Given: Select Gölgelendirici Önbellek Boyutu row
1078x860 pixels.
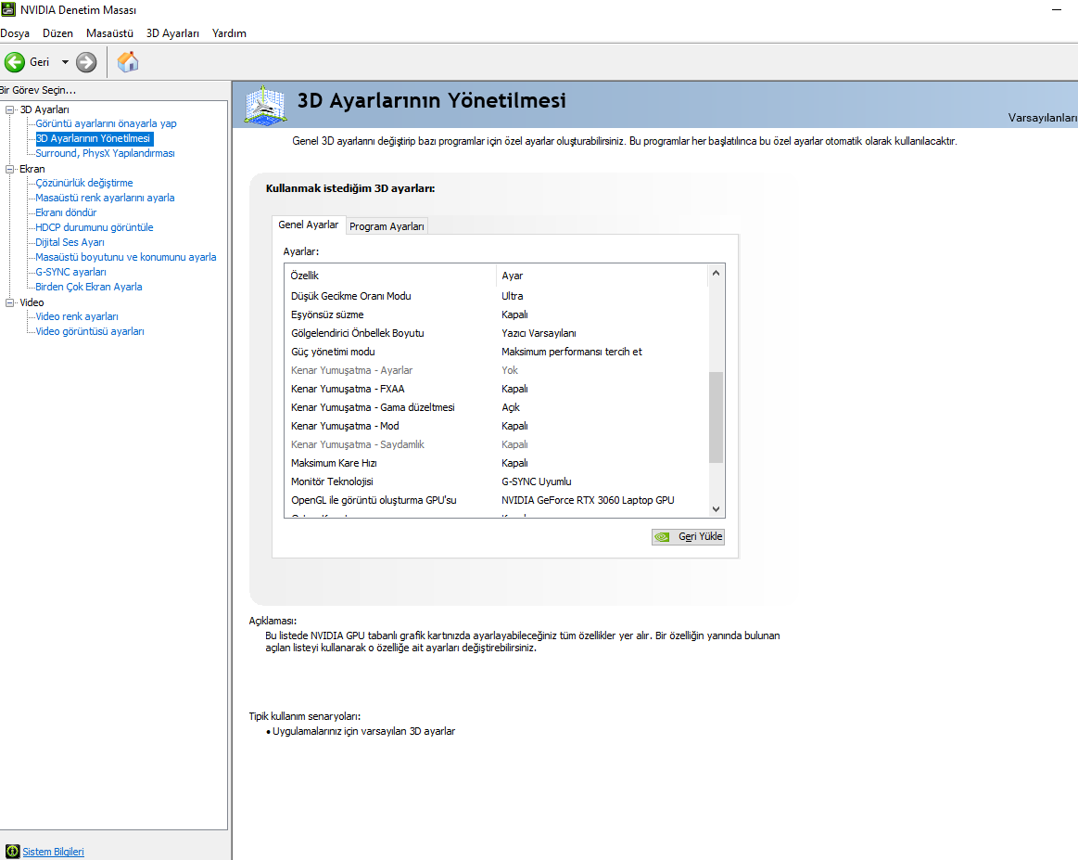Looking at the screenshot, I should coord(496,333).
